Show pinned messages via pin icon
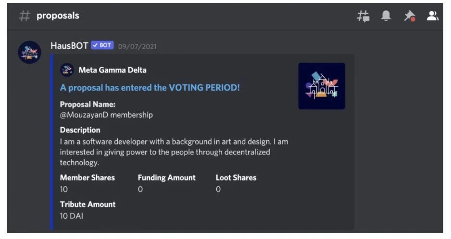 point(409,16)
